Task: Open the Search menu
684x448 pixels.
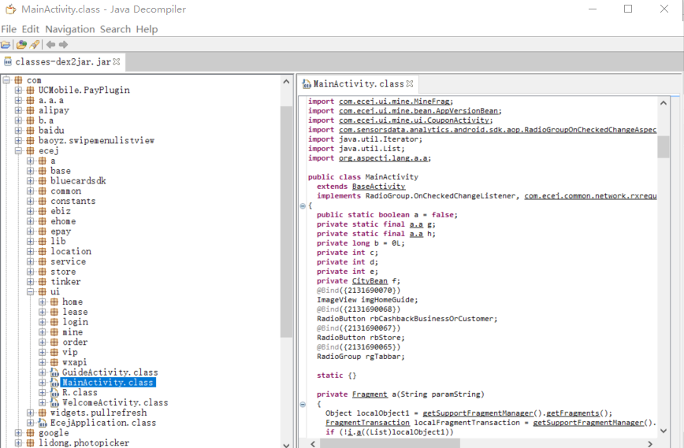Action: [115, 29]
